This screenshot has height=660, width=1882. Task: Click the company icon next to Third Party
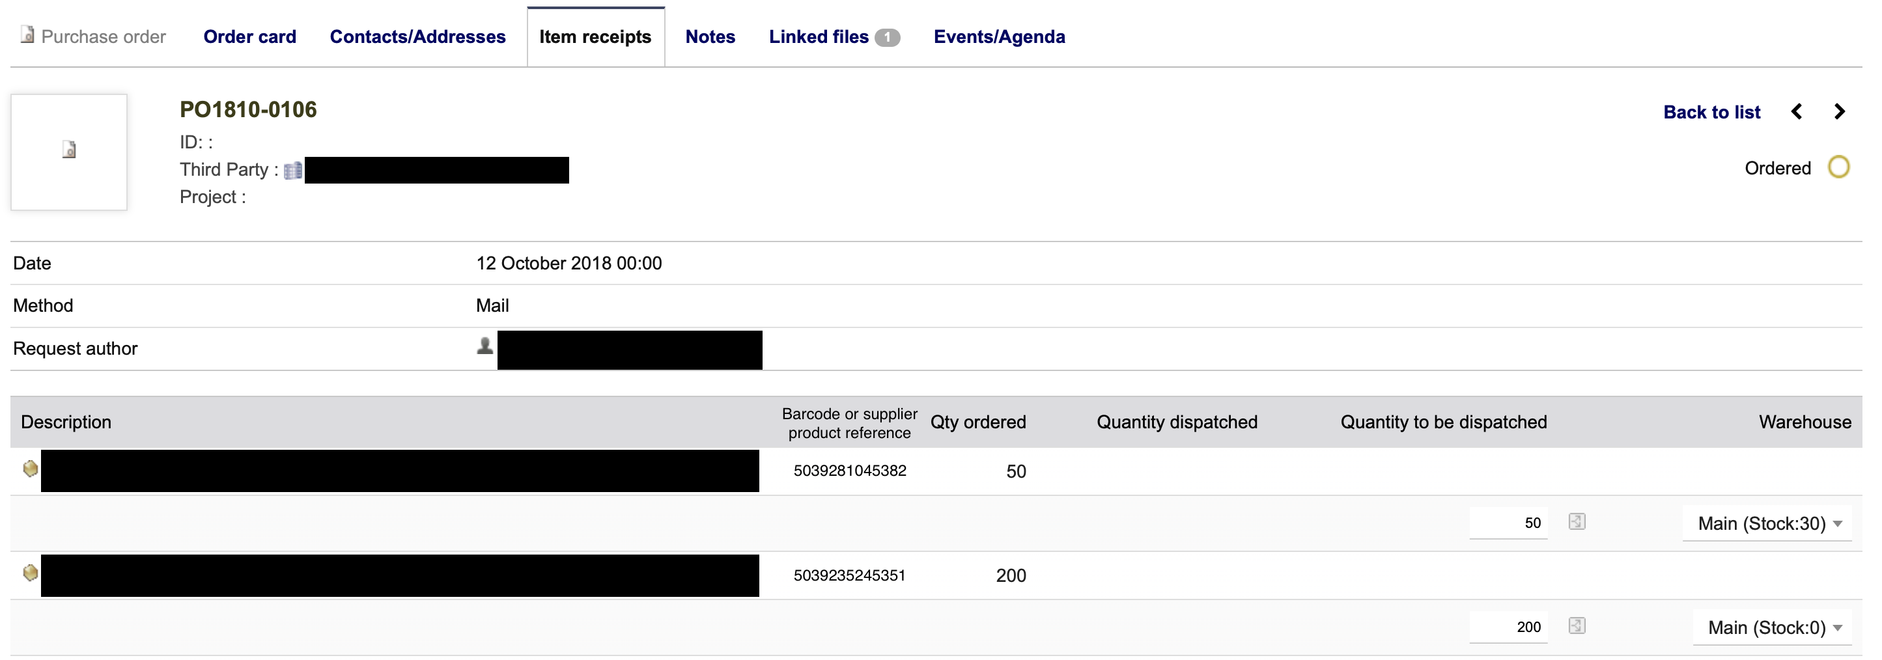tap(292, 169)
